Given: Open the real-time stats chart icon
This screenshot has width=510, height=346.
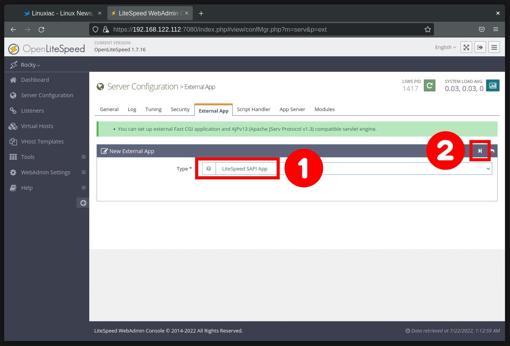Looking at the screenshot, I should click(x=493, y=86).
